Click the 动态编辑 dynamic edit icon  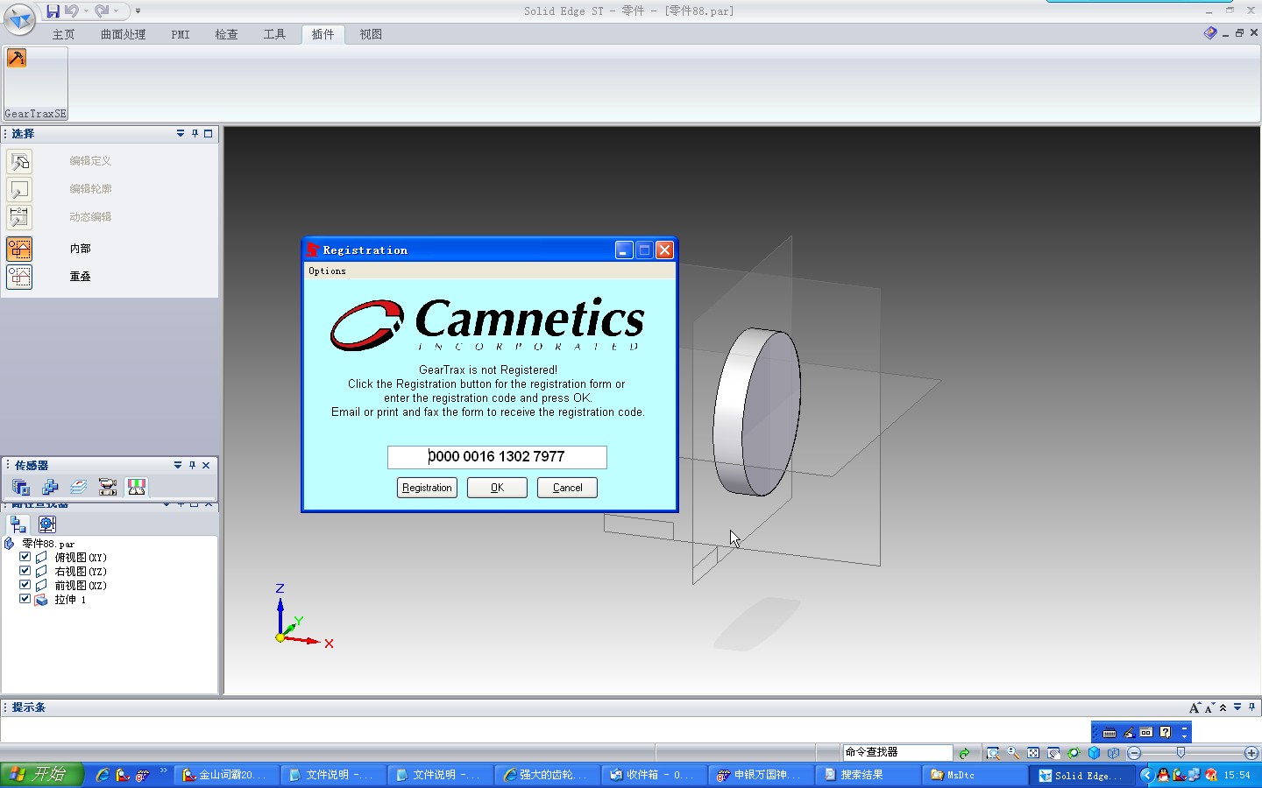pyautogui.click(x=19, y=217)
